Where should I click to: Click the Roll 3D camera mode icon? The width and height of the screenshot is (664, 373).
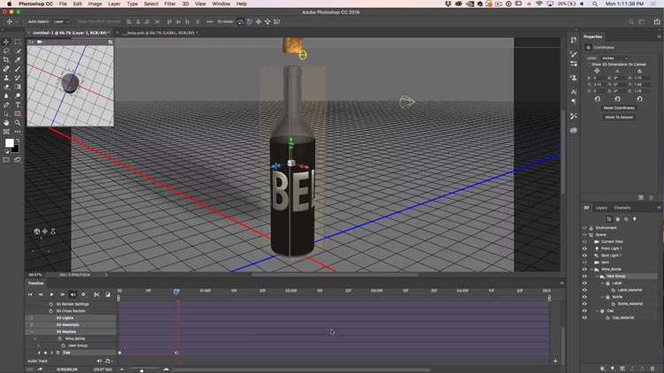click(x=250, y=21)
